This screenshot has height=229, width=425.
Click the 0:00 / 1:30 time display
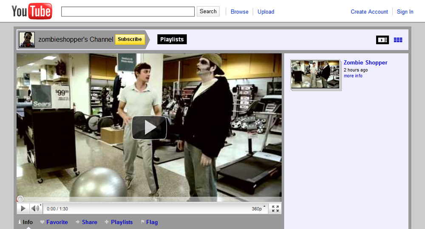click(57, 209)
